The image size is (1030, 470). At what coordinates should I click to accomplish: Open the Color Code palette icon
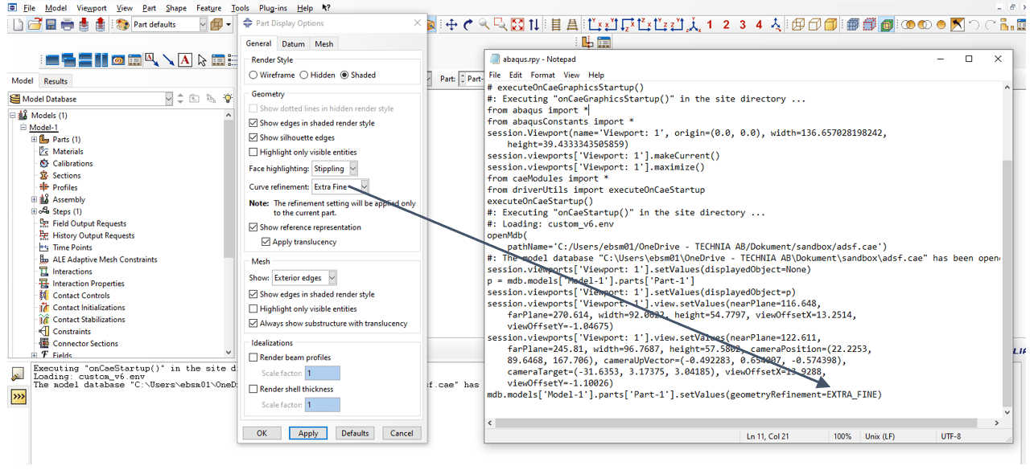point(121,25)
